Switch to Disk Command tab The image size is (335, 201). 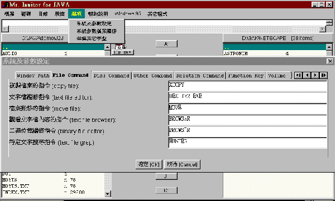coord(111,76)
